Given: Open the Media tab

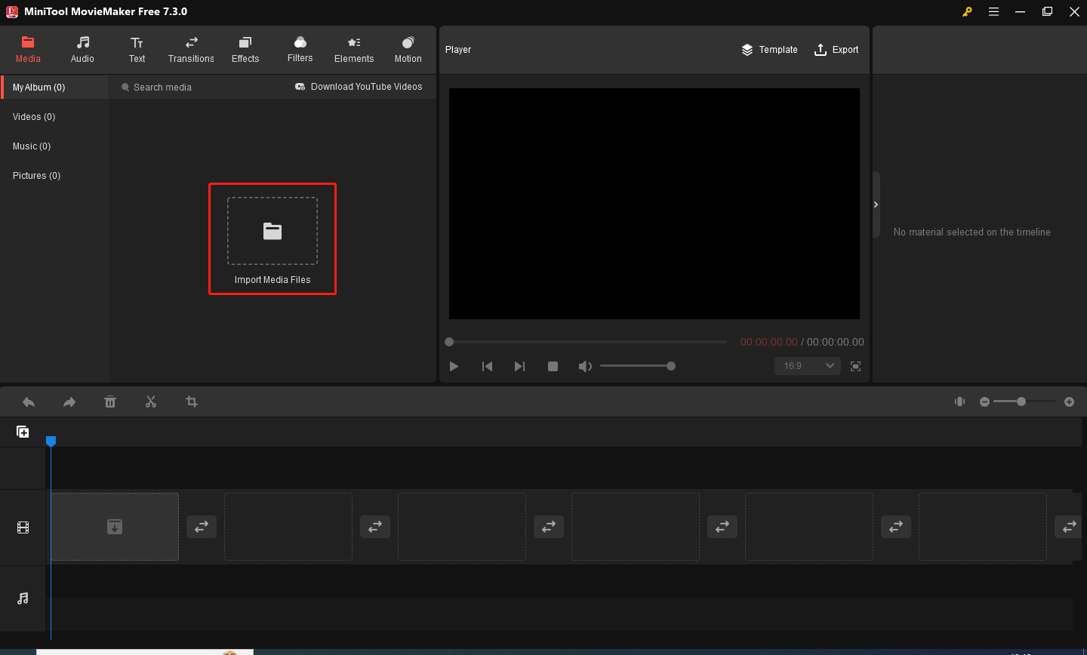Looking at the screenshot, I should coord(28,50).
